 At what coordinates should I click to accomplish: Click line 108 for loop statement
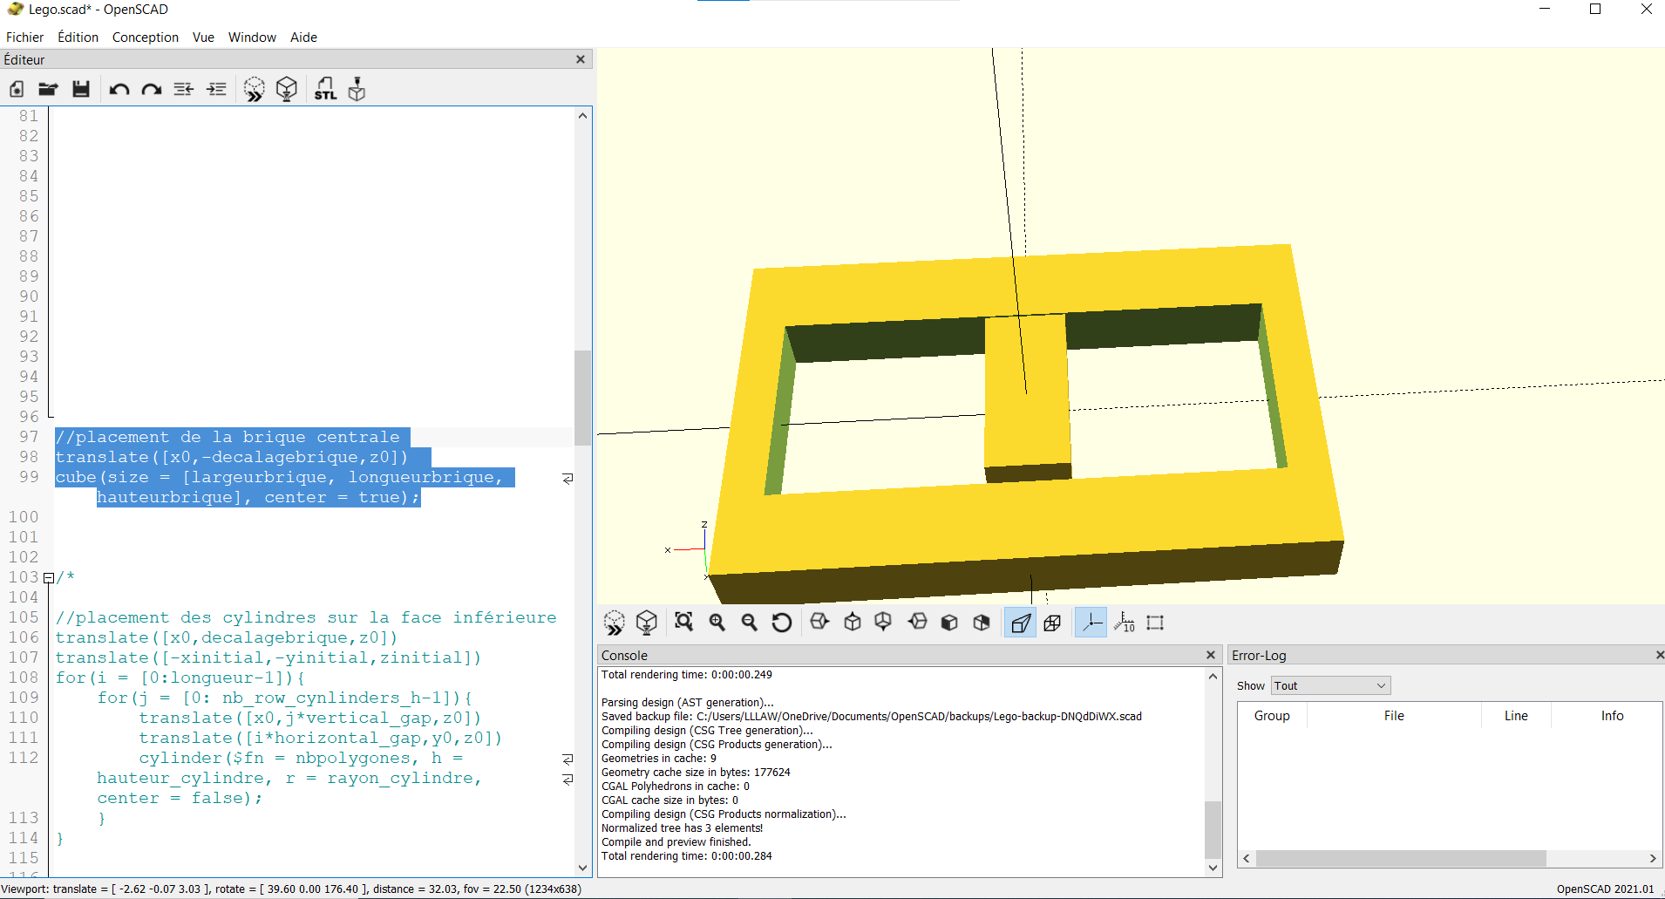(180, 678)
